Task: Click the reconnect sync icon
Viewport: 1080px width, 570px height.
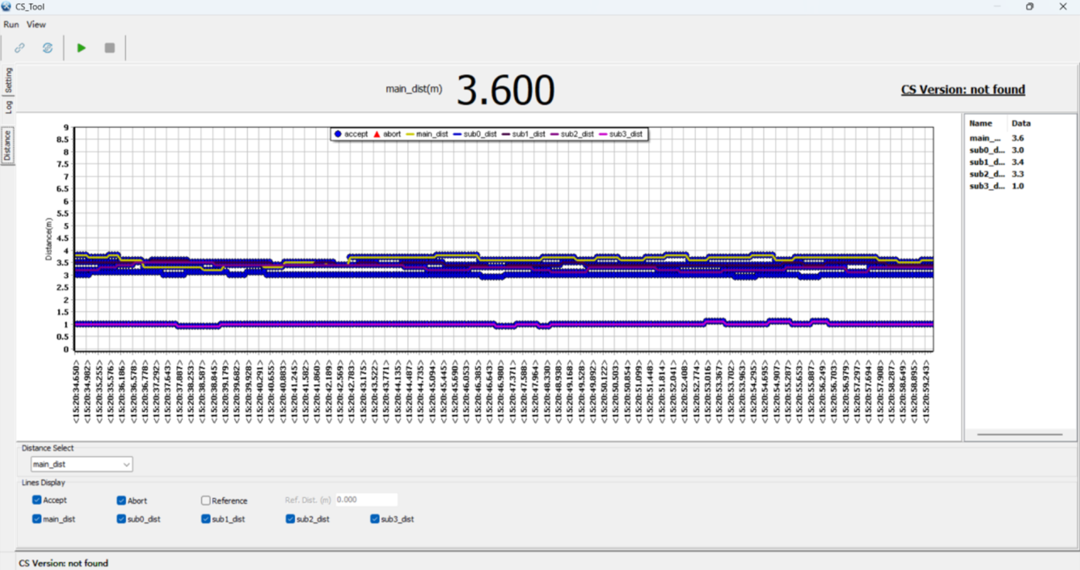Action: 46,47
